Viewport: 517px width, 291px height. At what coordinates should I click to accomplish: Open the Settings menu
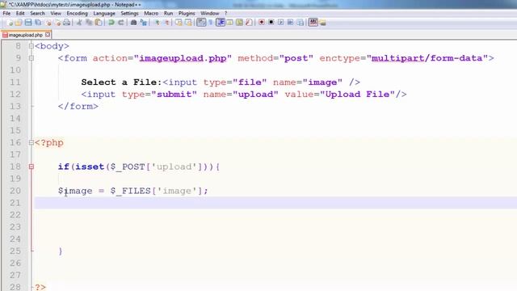point(129,14)
